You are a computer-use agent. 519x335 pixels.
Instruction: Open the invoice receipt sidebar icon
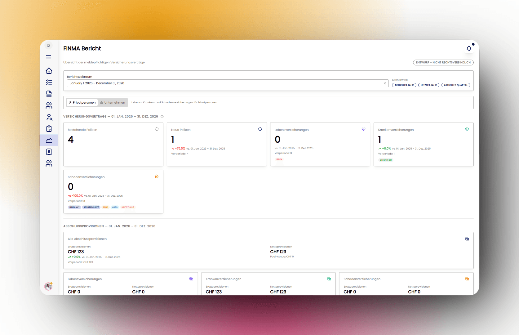pyautogui.click(x=49, y=152)
